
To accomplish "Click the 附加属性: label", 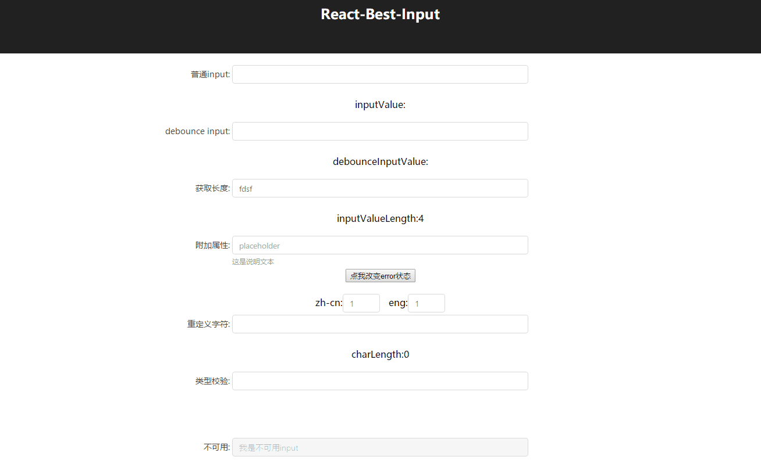I will click(x=213, y=245).
